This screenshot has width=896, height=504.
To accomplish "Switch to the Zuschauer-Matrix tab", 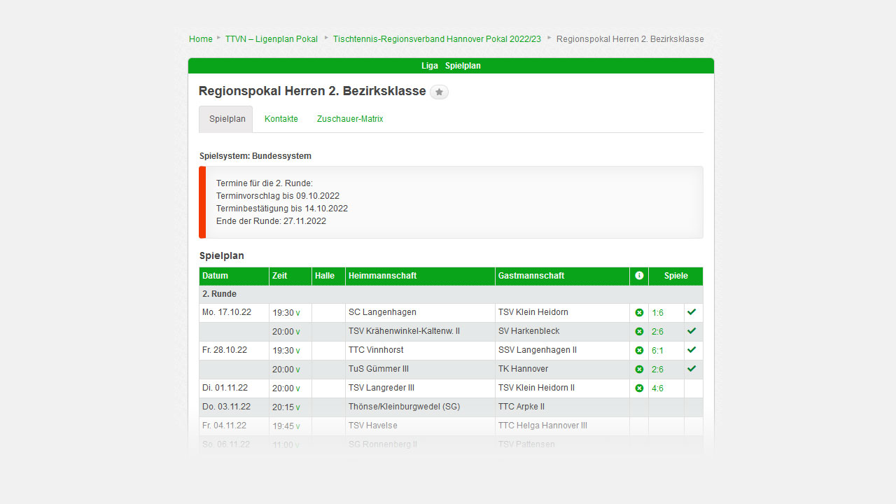I will 350,119.
